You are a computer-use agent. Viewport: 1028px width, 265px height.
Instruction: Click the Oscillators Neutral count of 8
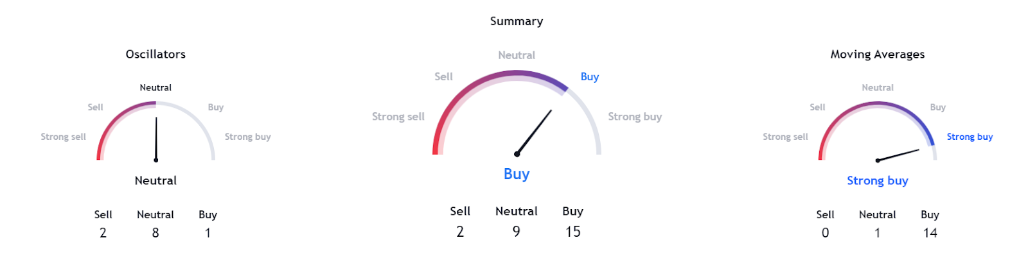pyautogui.click(x=155, y=233)
